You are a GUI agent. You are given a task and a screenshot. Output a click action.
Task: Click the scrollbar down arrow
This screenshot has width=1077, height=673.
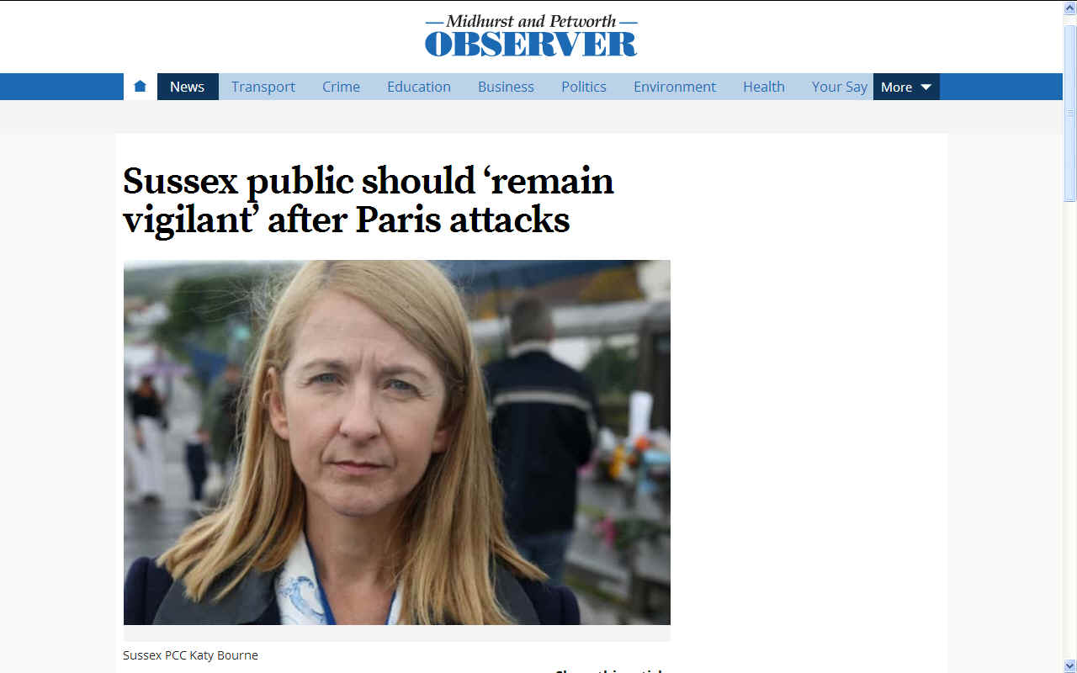pos(1070,665)
